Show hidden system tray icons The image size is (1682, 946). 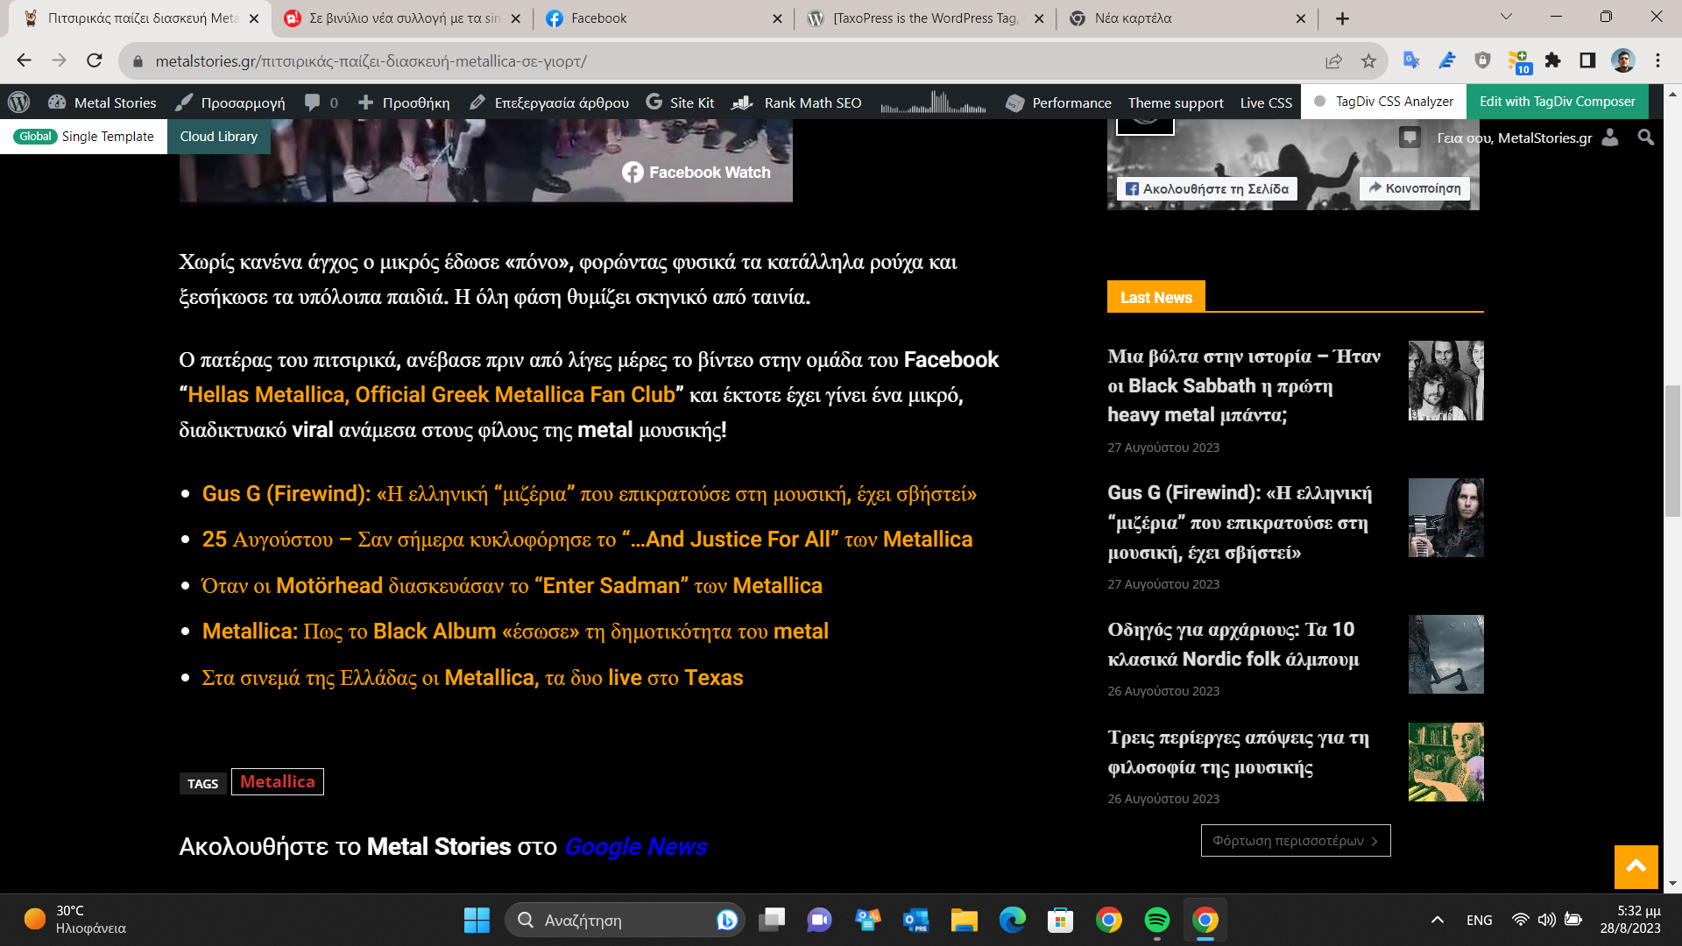click(1437, 920)
